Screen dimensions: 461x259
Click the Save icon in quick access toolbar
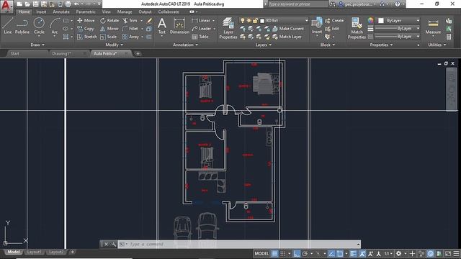35,4
